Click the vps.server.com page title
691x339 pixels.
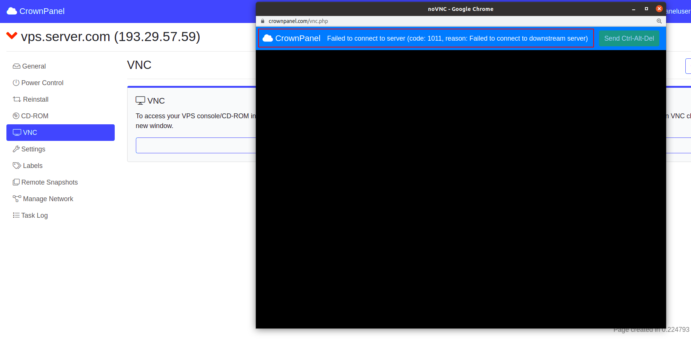[111, 37]
